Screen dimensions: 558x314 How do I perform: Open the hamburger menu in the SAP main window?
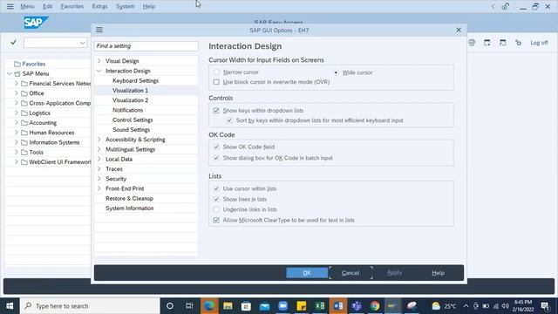(10, 6)
